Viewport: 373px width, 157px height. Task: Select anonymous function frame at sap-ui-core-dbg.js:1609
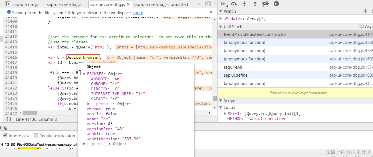pyautogui.click(x=295, y=59)
